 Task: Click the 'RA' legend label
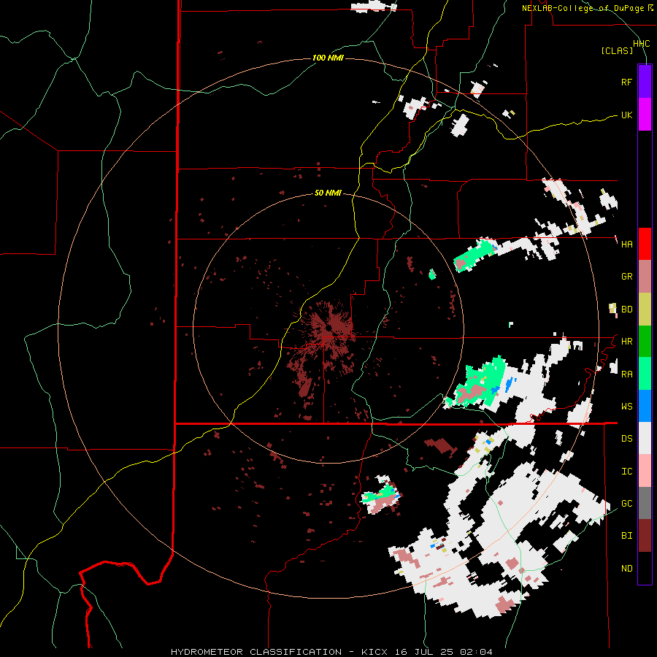tap(626, 374)
